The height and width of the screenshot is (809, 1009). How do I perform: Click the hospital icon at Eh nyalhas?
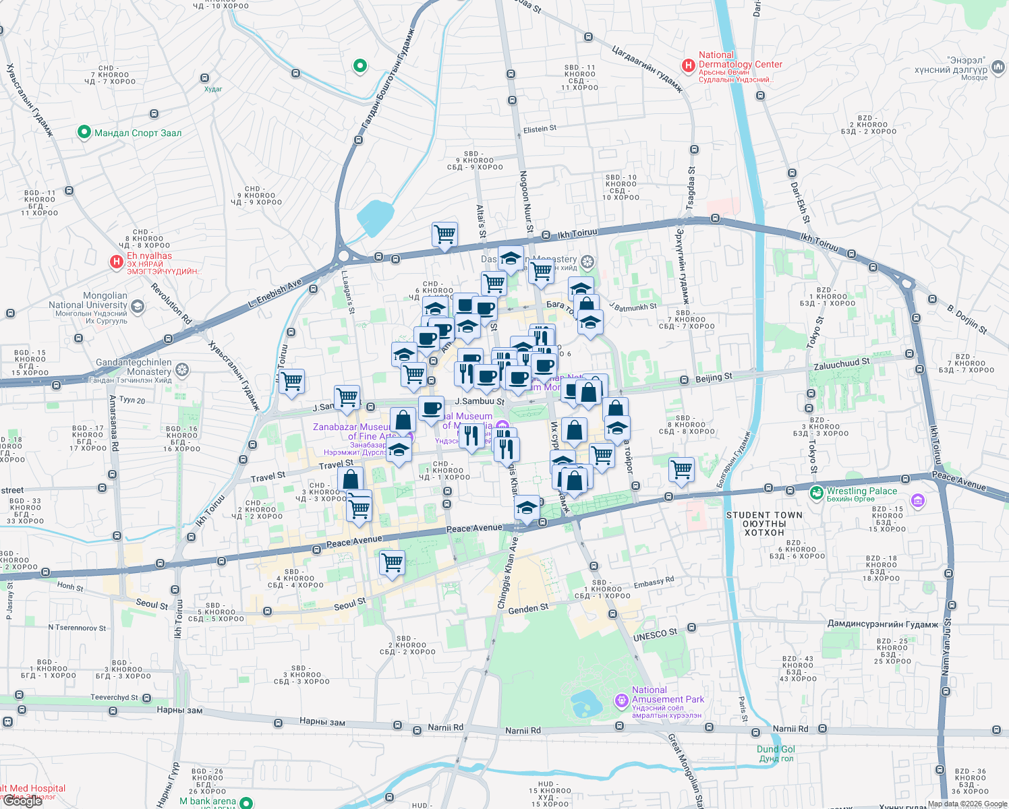point(116,261)
